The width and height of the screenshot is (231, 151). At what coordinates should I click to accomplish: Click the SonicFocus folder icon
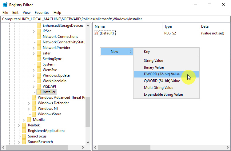point(24,136)
